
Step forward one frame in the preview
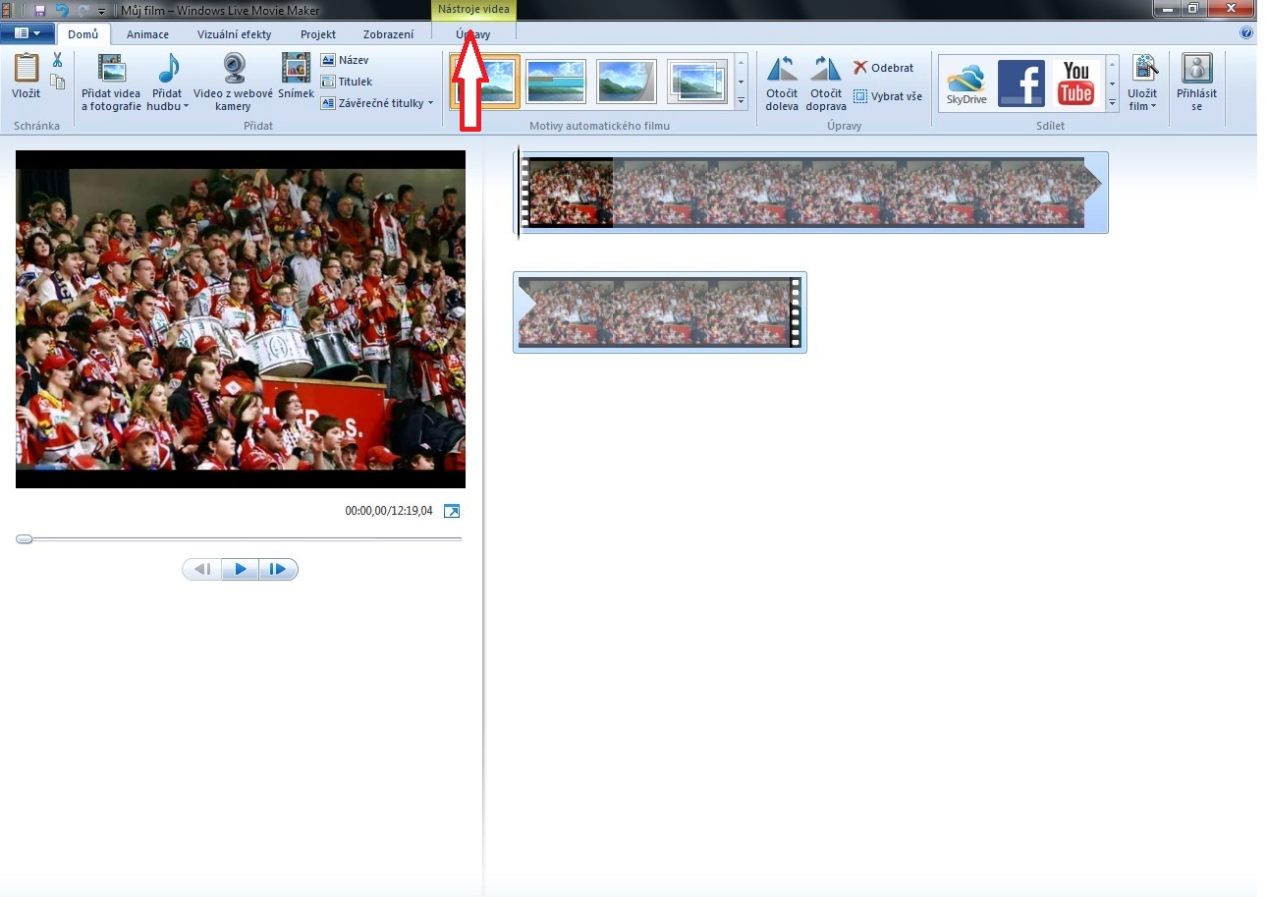278,569
